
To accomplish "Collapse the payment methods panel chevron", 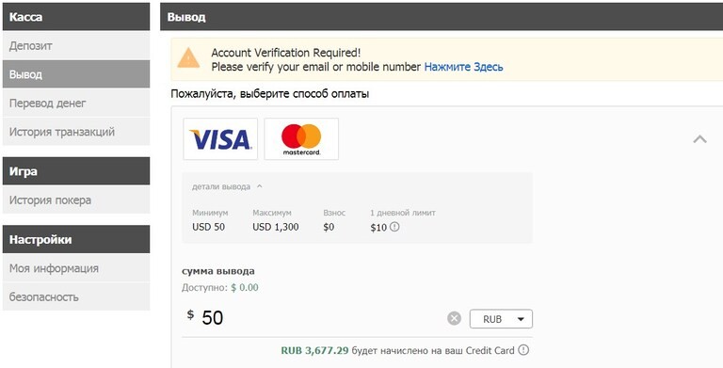I will 700,138.
